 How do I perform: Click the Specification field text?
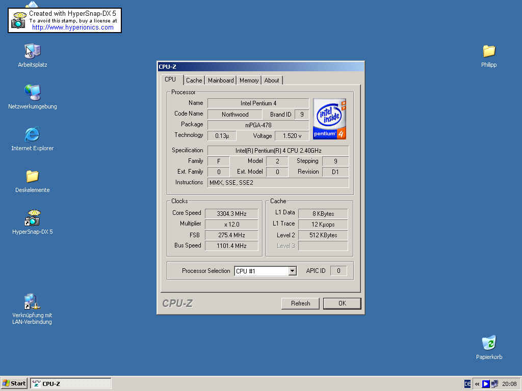click(278, 151)
